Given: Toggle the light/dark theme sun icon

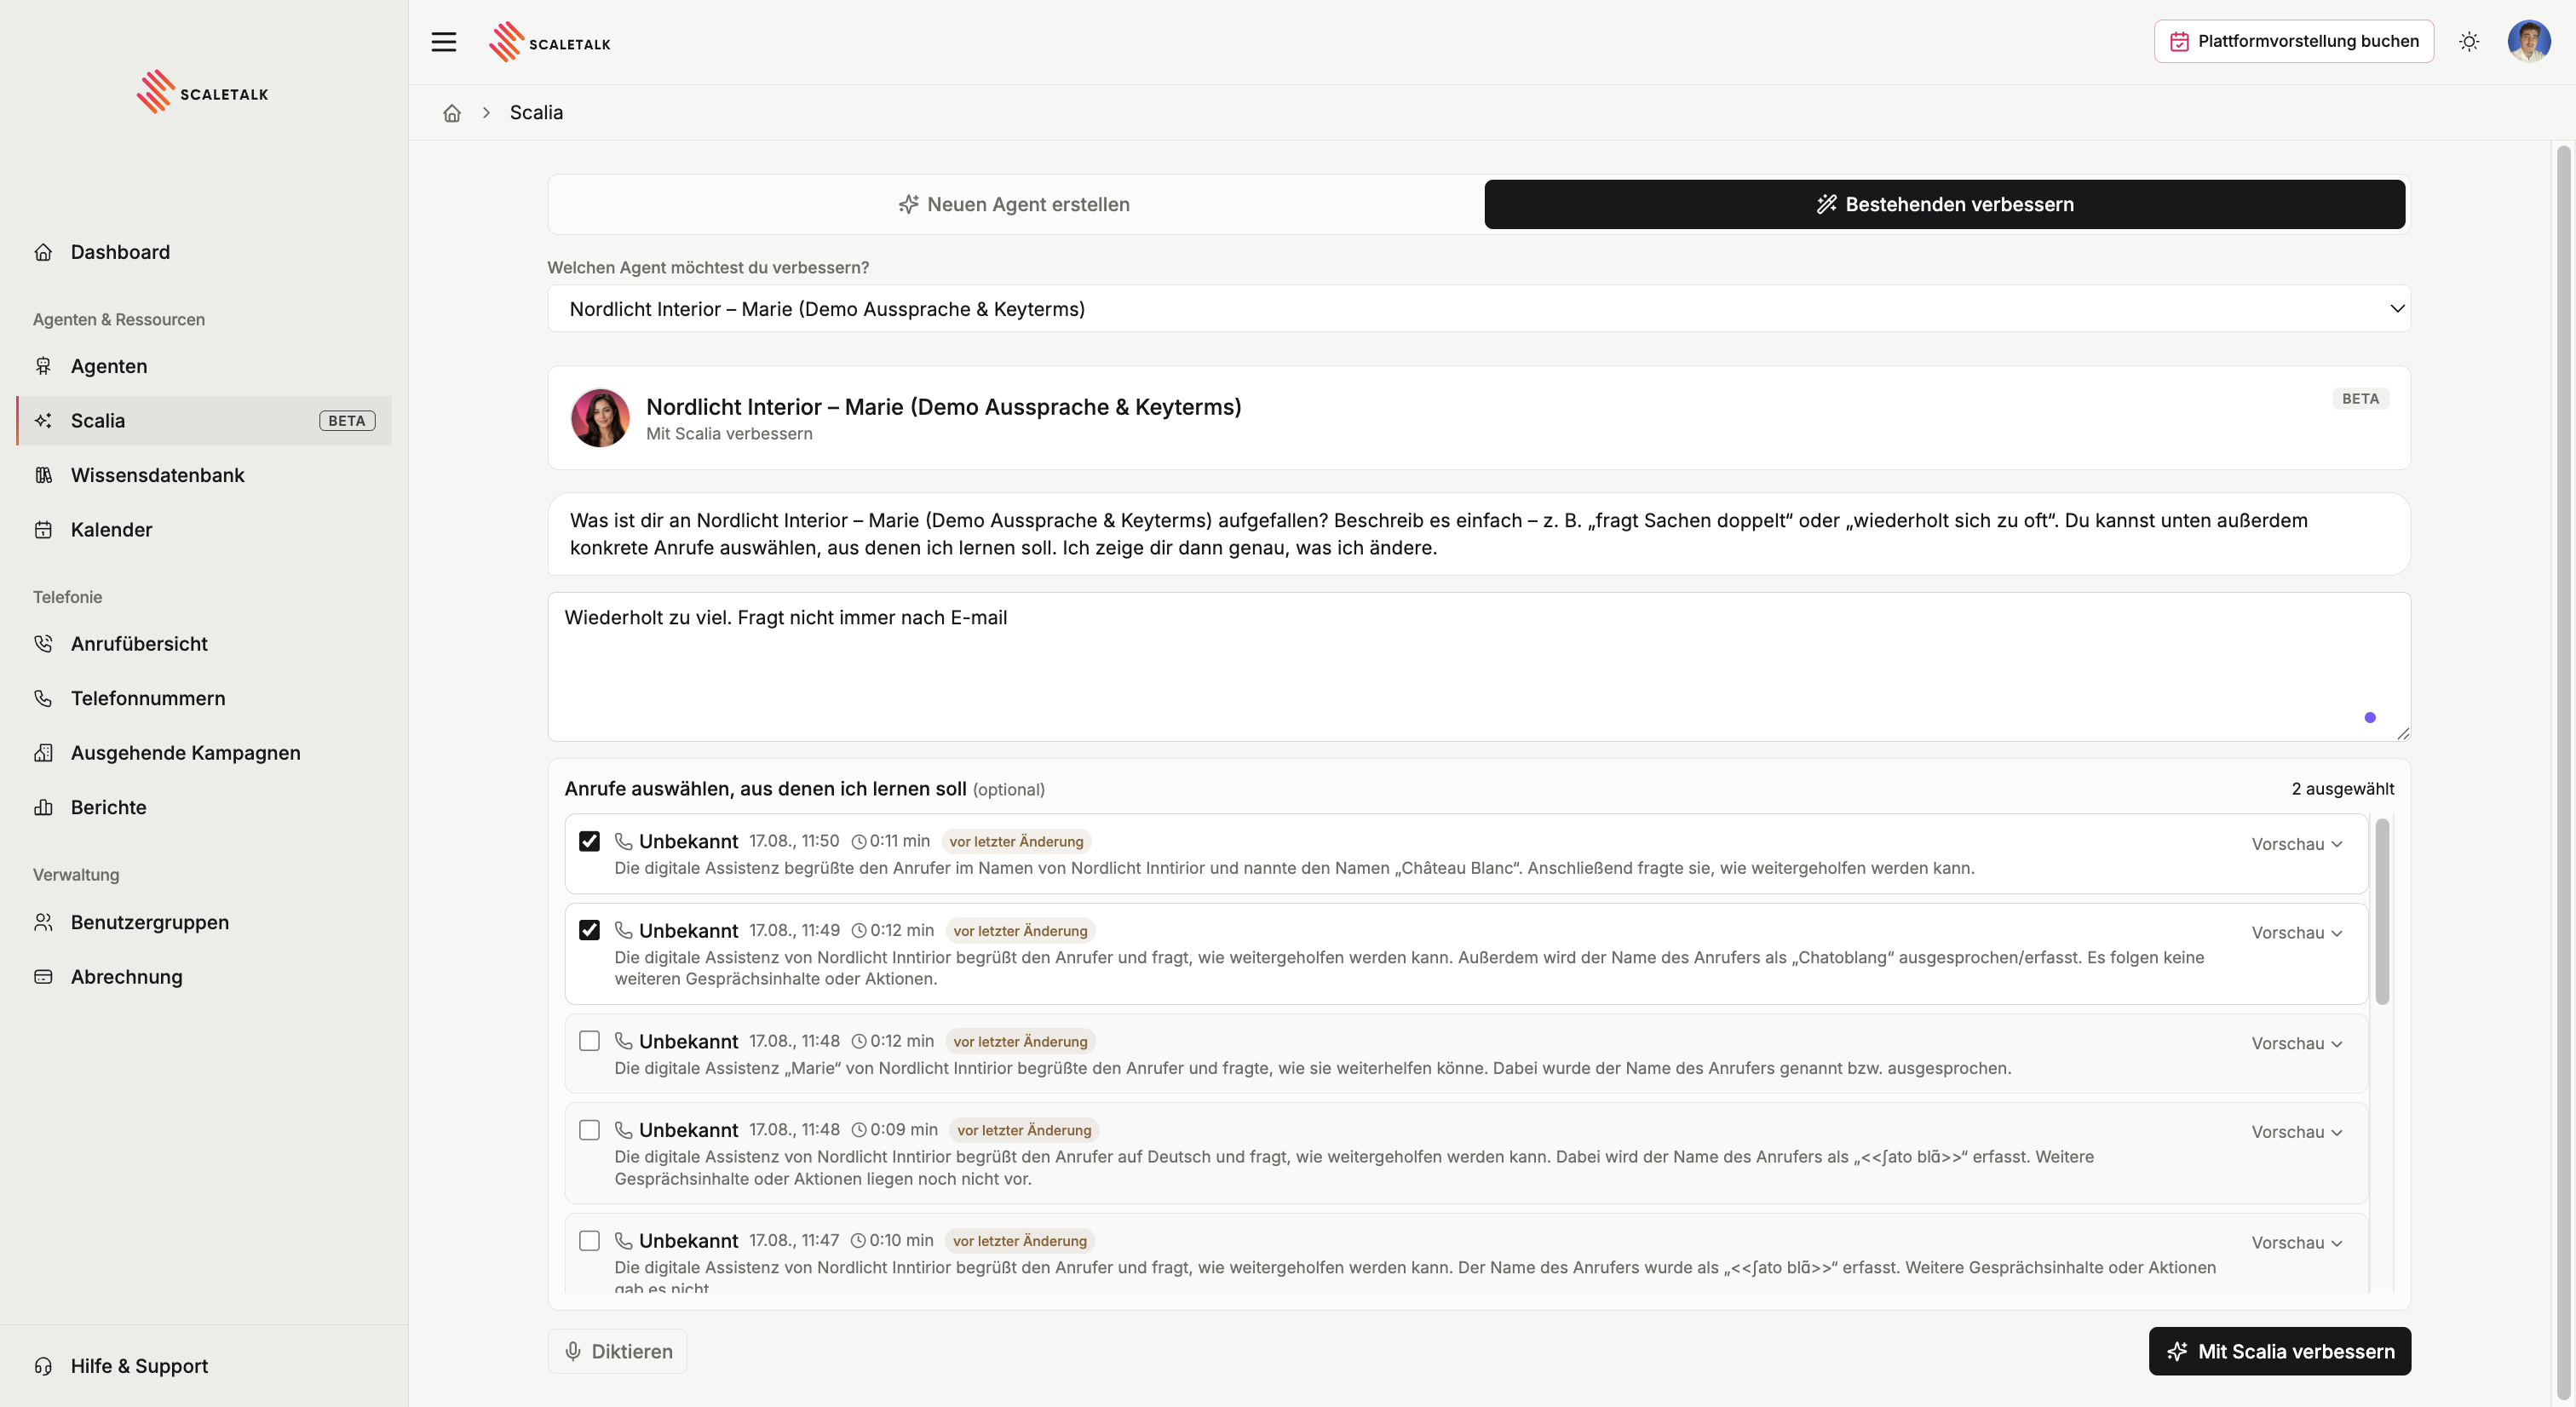Looking at the screenshot, I should [2469, 42].
